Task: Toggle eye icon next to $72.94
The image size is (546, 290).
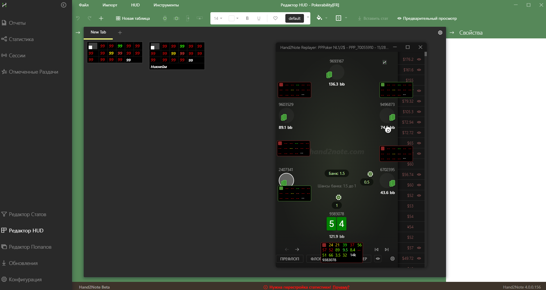Action: point(419,122)
